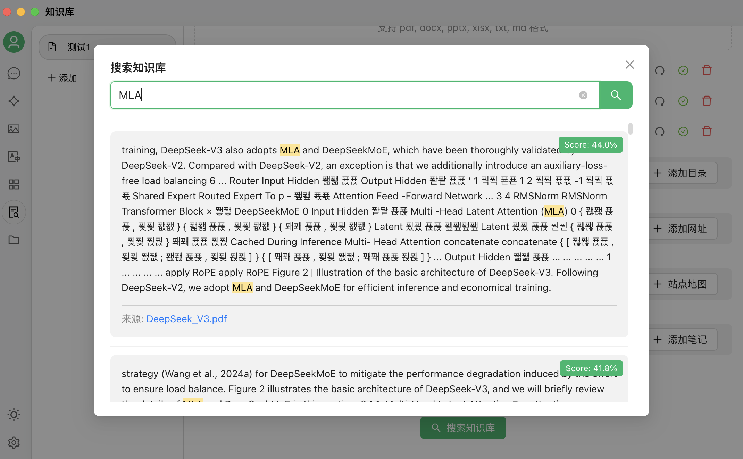Click the second file's refresh icon
Viewport: 743px width, 459px height.
pos(660,101)
